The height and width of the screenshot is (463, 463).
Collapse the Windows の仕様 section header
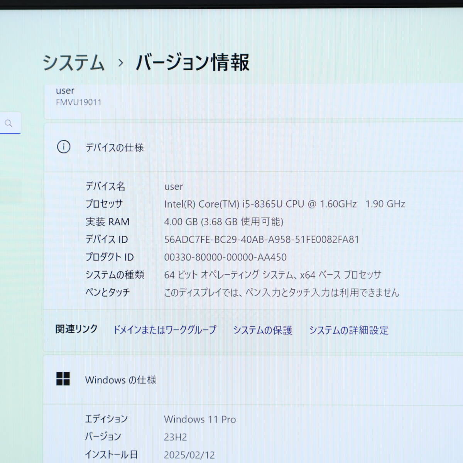(x=253, y=380)
